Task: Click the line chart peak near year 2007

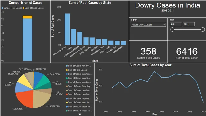Action: pos(154,71)
